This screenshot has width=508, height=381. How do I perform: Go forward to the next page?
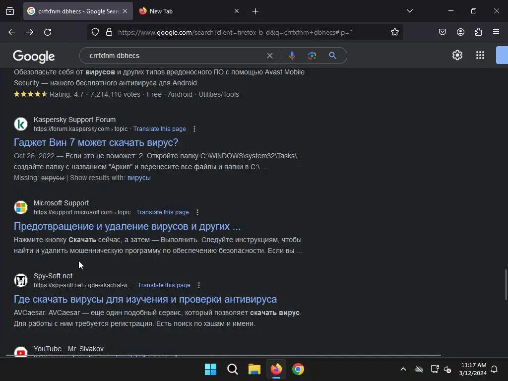click(x=30, y=32)
